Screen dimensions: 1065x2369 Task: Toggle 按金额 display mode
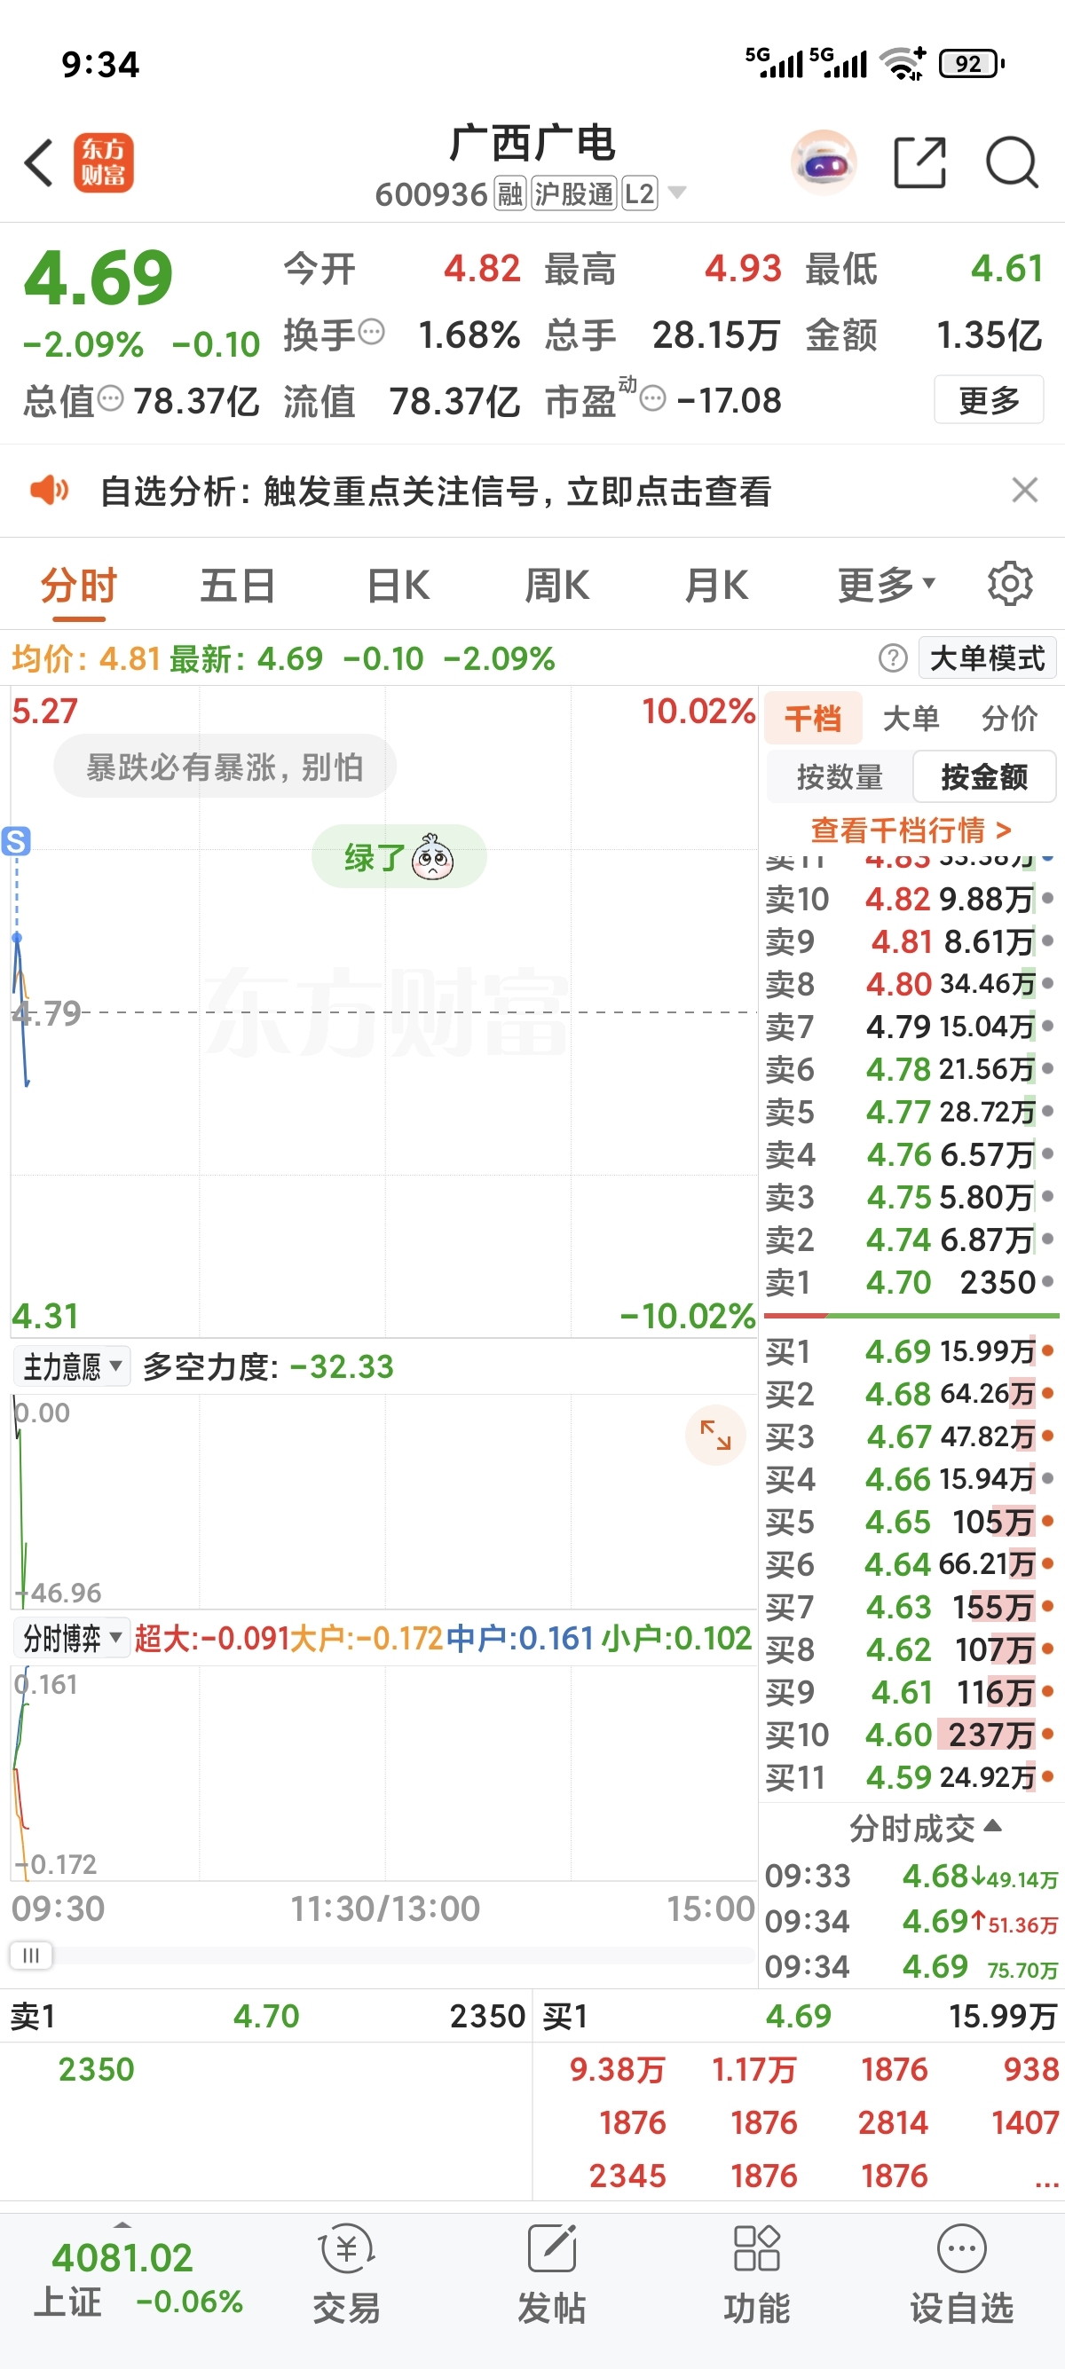pos(984,777)
